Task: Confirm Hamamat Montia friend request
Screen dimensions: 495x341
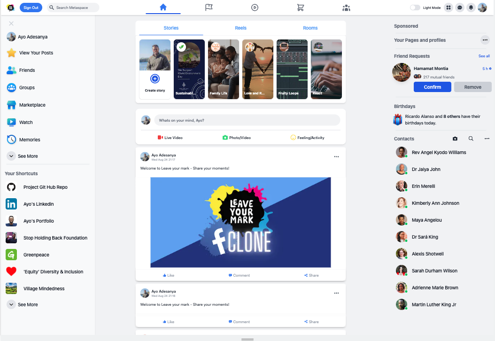Action: coord(432,87)
